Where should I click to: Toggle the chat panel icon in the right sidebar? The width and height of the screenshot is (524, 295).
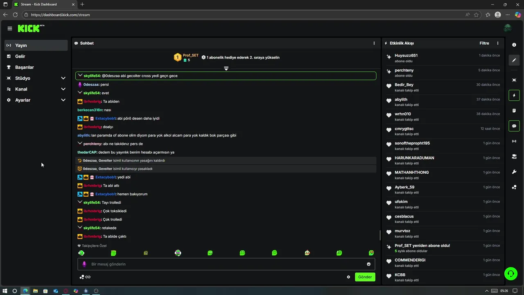514,126
